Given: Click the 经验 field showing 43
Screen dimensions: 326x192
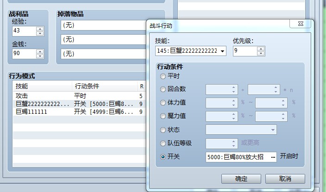Looking at the screenshot, I should pyautogui.click(x=24, y=31).
